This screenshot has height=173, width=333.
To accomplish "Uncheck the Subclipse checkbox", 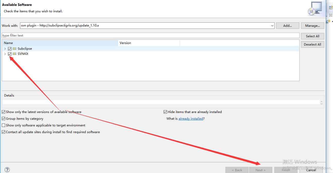I will (10, 49).
